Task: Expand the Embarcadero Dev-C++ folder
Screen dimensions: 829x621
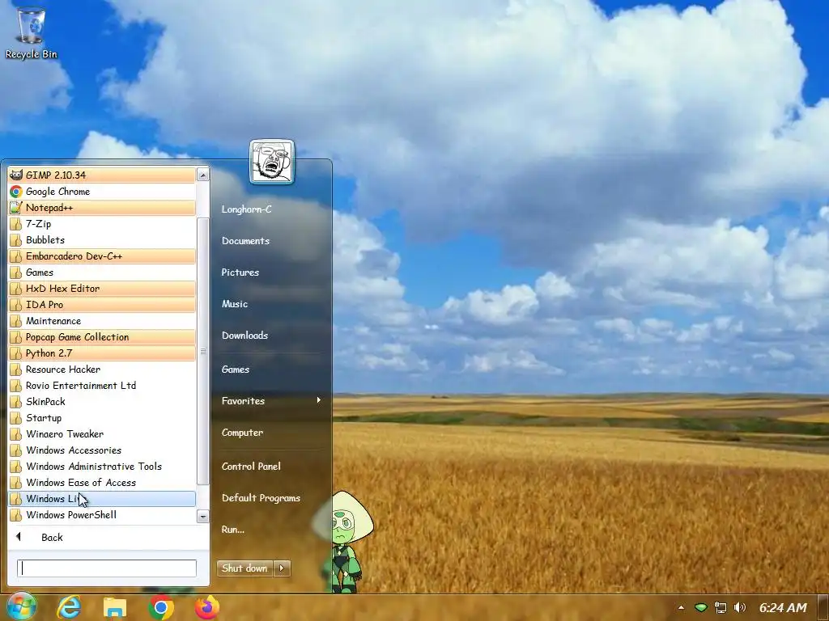Action: click(102, 256)
